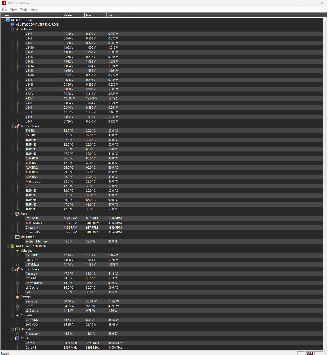Collapse the motherboard Voltages group
The width and height of the screenshot is (328, 355).
[13, 29]
